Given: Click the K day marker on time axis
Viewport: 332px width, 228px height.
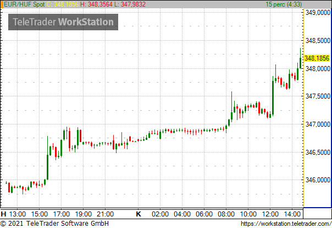Looking at the screenshot, I should (x=139, y=214).
